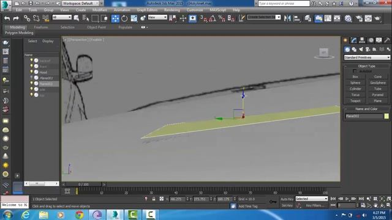The width and height of the screenshot is (392, 220).
Task: Switch to the Freeform ribbon tab
Action: pyautogui.click(x=41, y=27)
